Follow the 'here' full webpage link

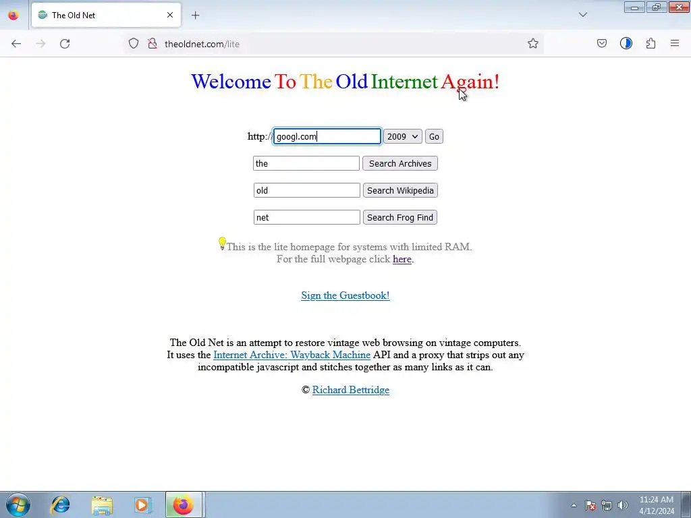click(x=402, y=259)
